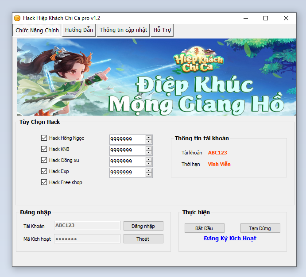
Task: Go to the Chức Năng Chính tab
Action: (x=37, y=31)
